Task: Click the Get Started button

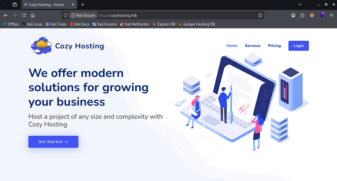Action: tap(53, 142)
